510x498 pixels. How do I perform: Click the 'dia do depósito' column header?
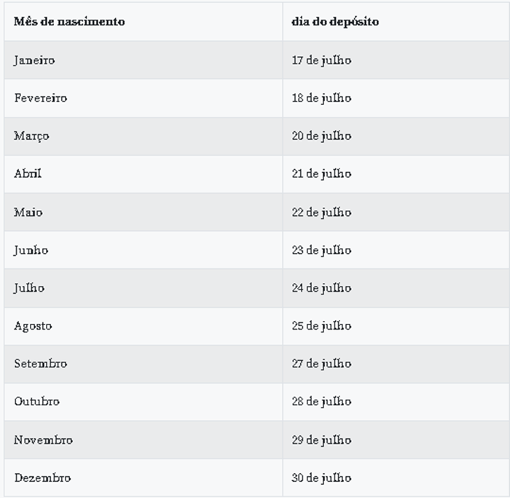(x=335, y=22)
